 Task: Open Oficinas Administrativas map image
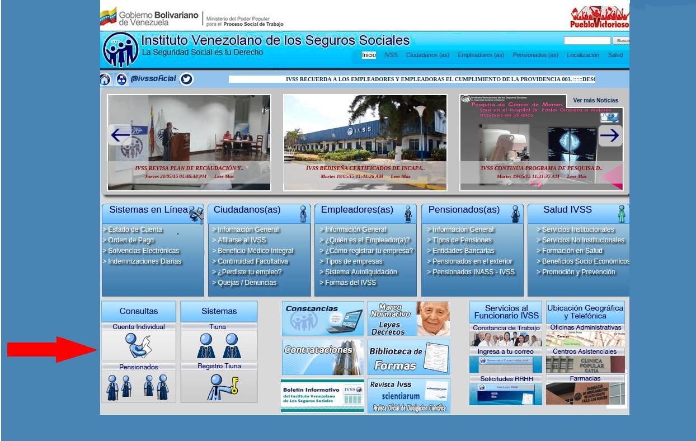[586, 339]
